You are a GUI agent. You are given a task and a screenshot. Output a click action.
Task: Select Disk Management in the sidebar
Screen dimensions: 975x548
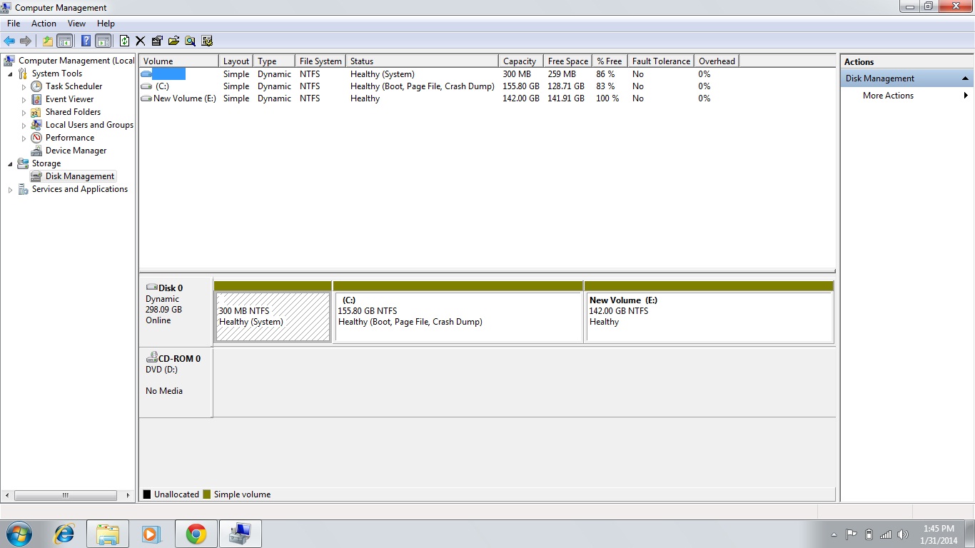pyautogui.click(x=78, y=176)
